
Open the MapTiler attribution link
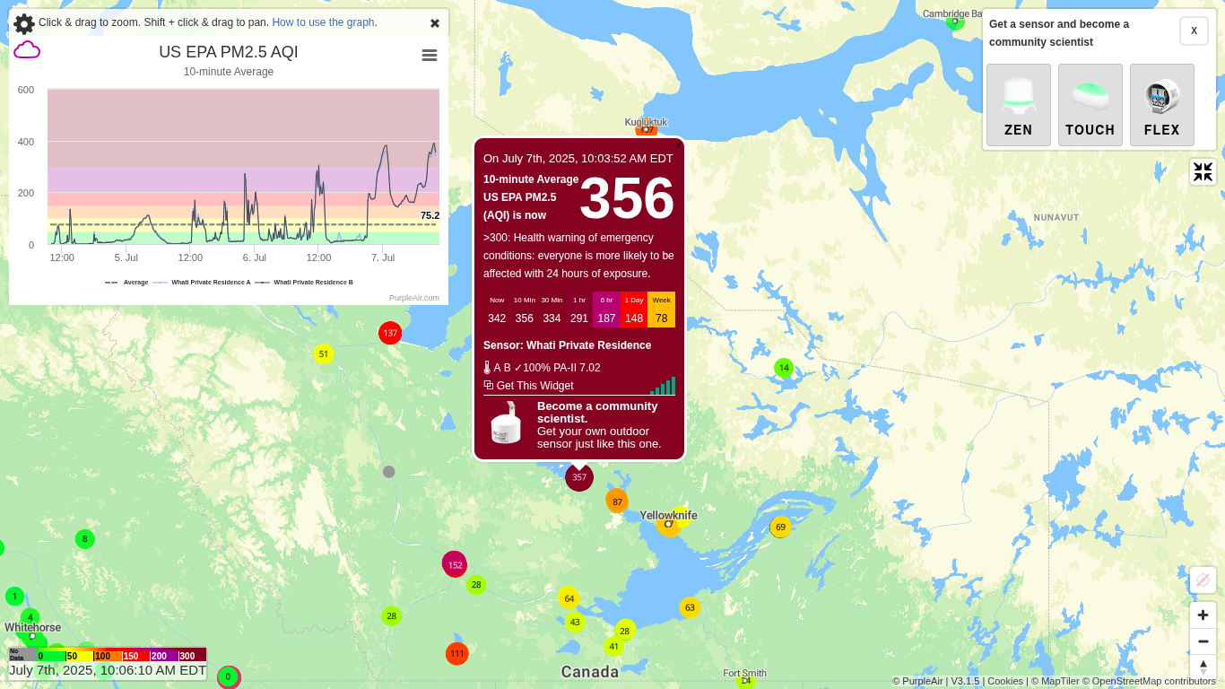click(x=1056, y=681)
